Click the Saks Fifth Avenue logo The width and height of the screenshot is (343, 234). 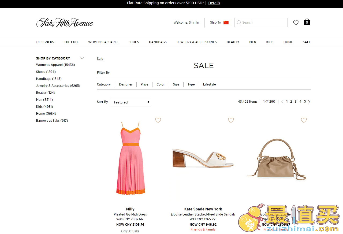[x=65, y=23]
